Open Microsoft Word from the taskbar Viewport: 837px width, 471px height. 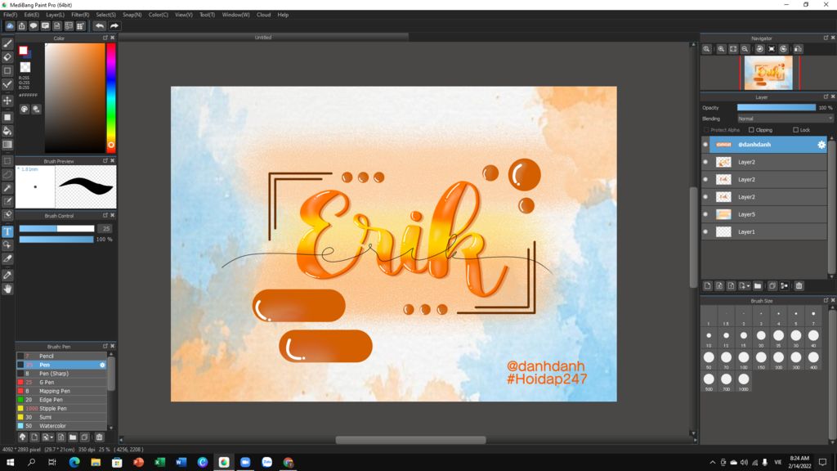coord(181,463)
